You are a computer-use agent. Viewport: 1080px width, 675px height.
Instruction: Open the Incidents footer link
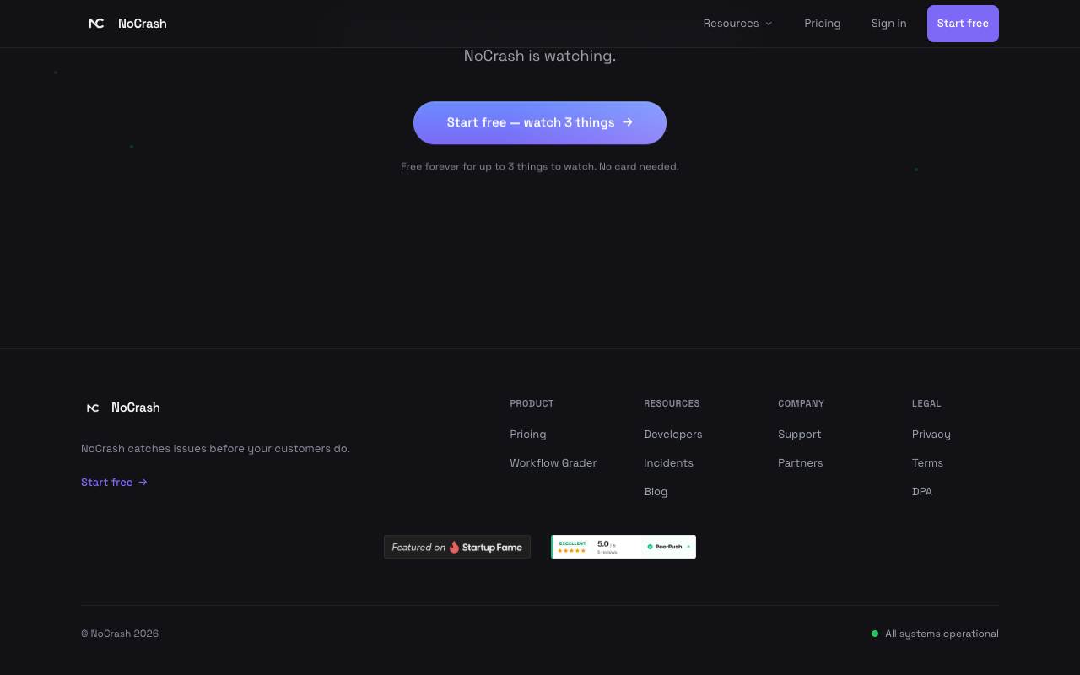[668, 463]
